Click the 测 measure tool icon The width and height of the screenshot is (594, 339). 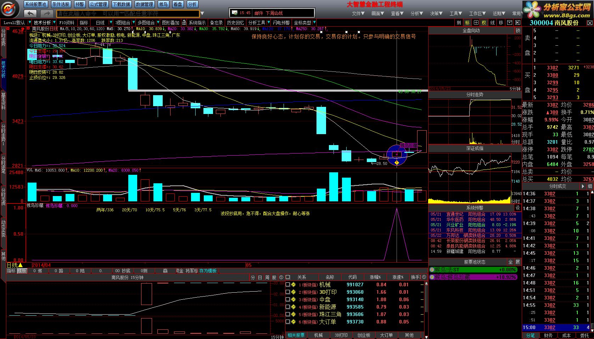459,23
